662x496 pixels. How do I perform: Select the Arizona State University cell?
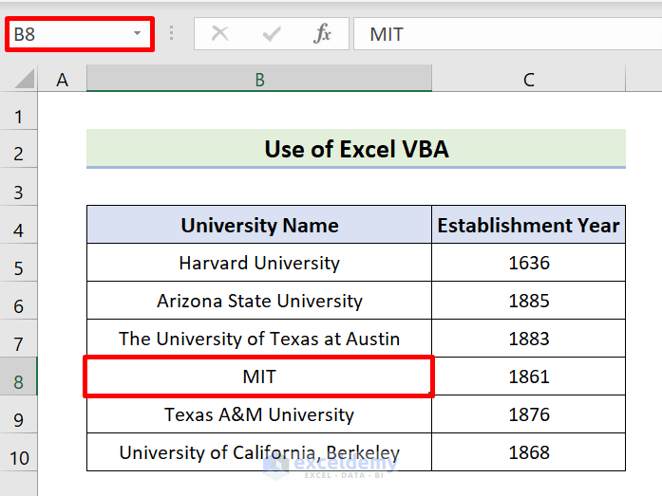pos(259,301)
